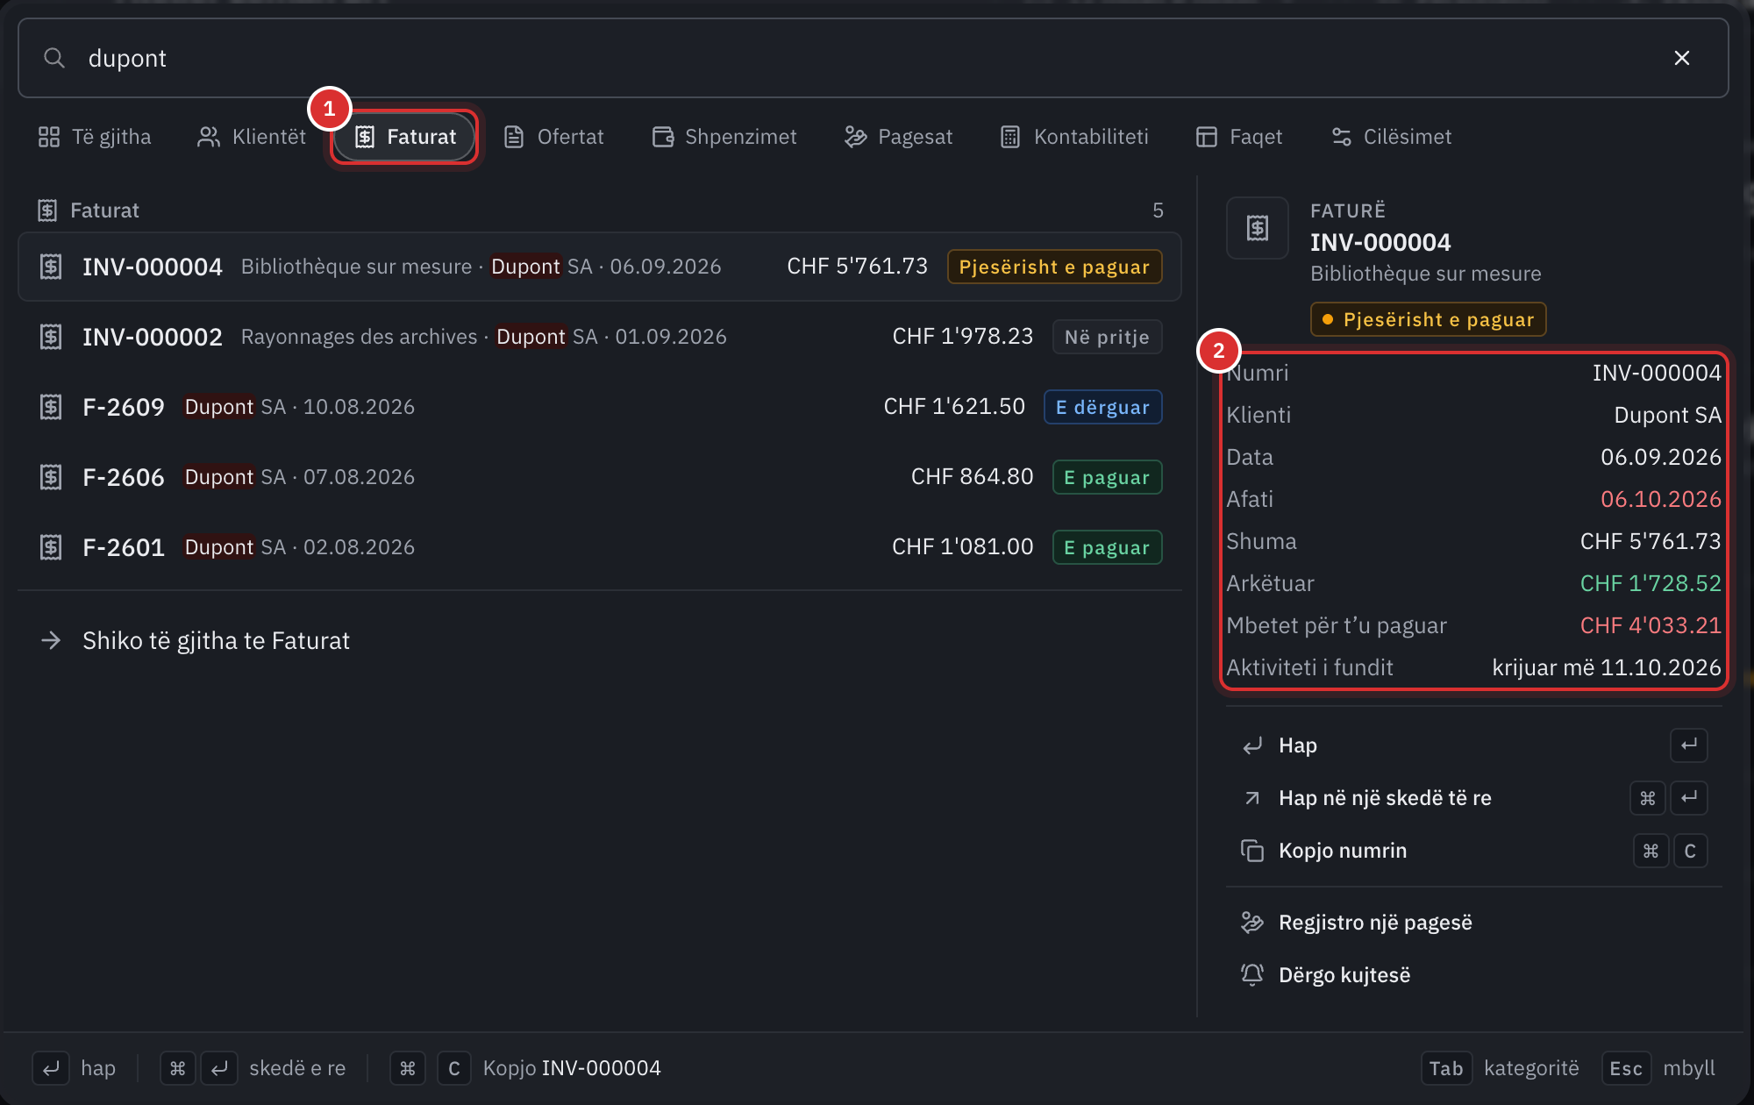Open the Pagesat tab
This screenshot has height=1105, width=1754.
click(x=899, y=137)
